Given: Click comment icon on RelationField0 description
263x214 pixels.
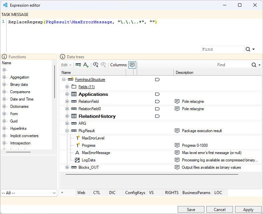Looking at the screenshot, I should point(177,109).
